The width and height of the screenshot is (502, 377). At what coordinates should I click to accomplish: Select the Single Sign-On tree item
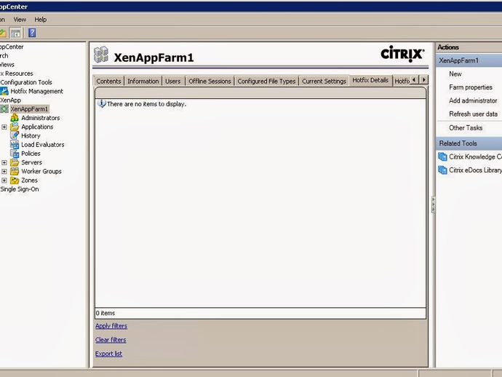(20, 189)
